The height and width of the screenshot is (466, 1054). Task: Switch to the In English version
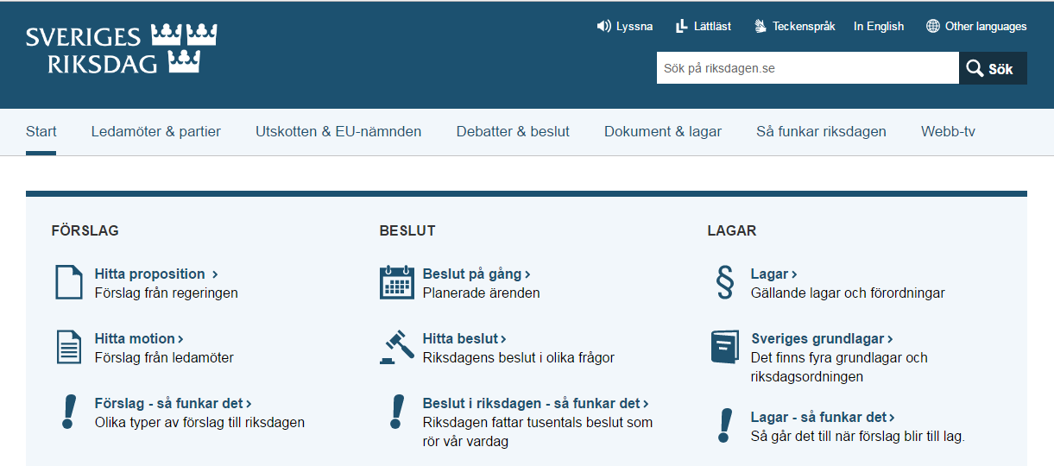(x=879, y=26)
